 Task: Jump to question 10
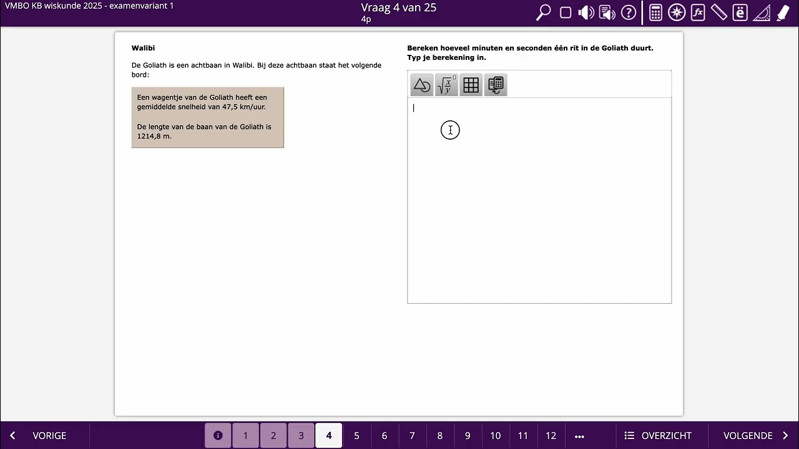(496, 436)
